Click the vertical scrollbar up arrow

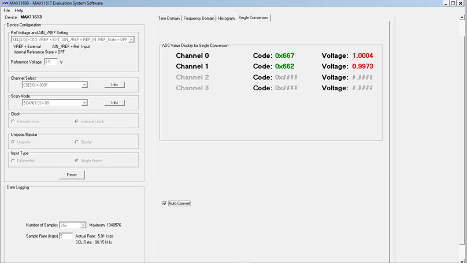[462, 17]
